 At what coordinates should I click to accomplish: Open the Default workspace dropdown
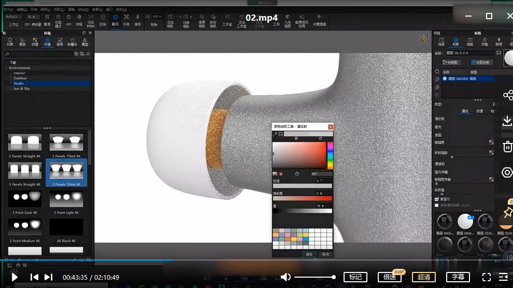13,17
